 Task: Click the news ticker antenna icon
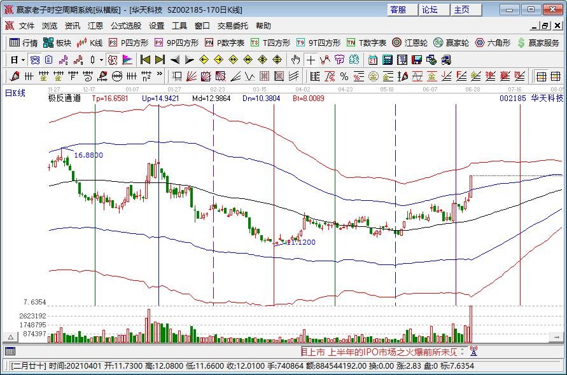[x=473, y=351]
